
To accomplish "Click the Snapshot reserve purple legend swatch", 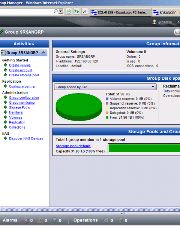I will (x=107, y=103).
